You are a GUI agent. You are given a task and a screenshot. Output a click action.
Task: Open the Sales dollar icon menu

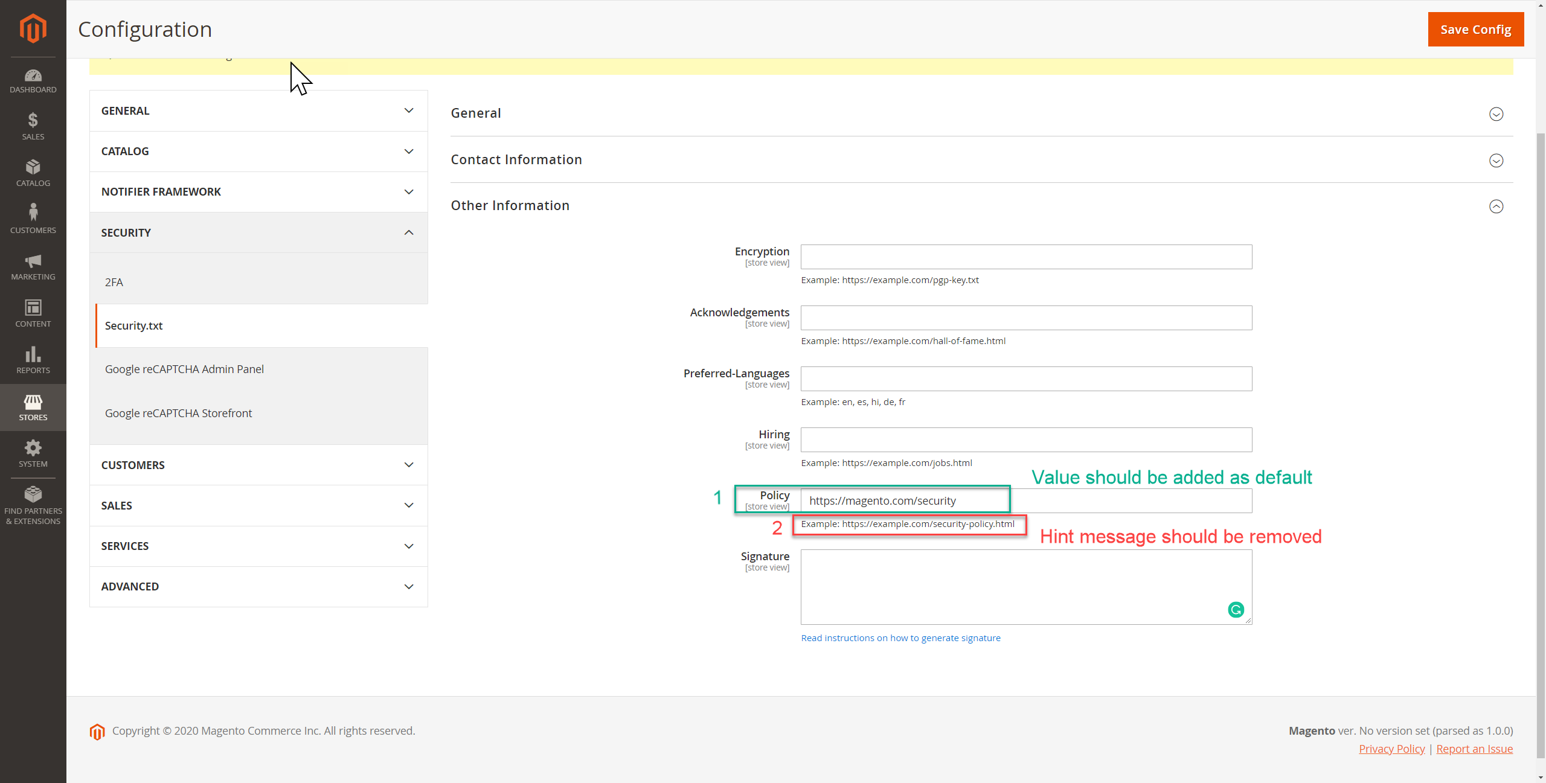click(33, 126)
